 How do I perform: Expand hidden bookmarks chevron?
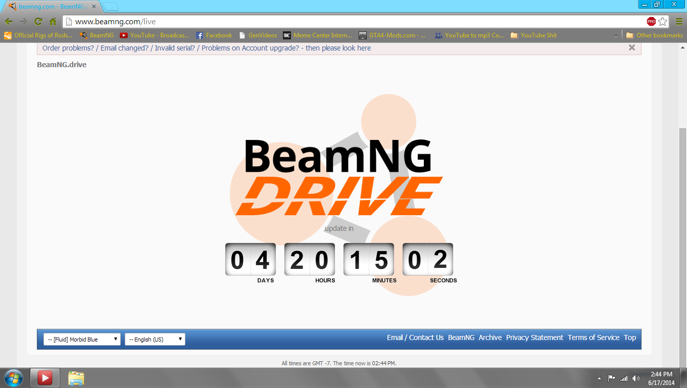pos(615,35)
